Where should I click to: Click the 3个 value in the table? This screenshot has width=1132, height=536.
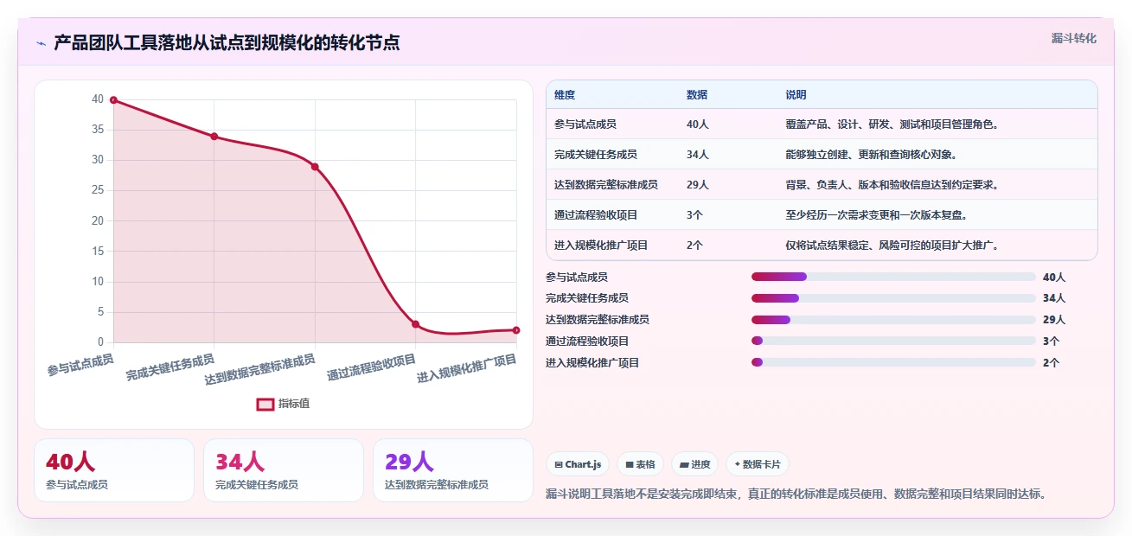pos(694,215)
